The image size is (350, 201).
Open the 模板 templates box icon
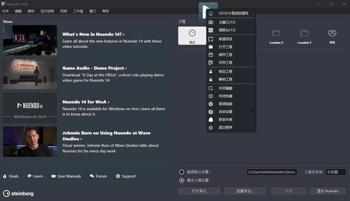(x=332, y=33)
